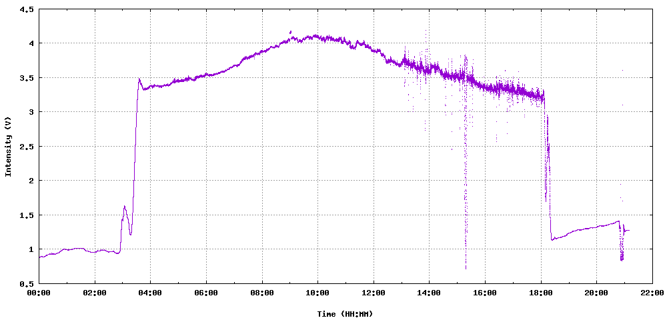Click the "Time (HH:MM)" axis title
This screenshot has height=320, width=667.
[x=346, y=314]
